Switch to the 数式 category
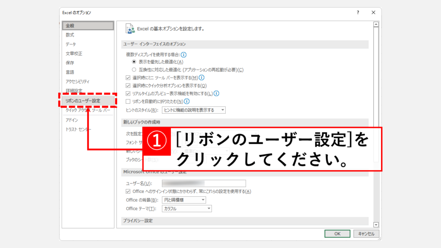This screenshot has width=441, height=248. [70, 35]
